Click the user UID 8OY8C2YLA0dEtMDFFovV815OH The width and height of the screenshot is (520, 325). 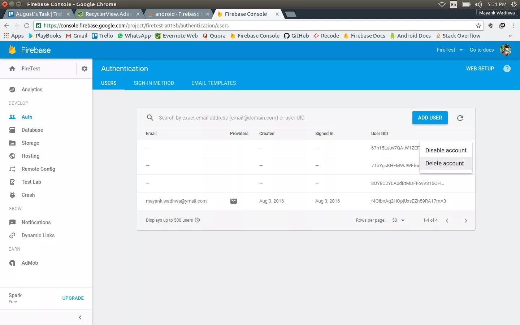(x=407, y=183)
